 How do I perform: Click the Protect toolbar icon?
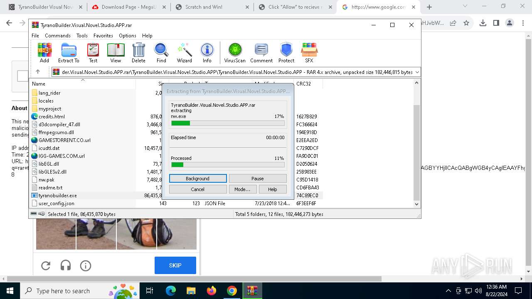coord(286,53)
